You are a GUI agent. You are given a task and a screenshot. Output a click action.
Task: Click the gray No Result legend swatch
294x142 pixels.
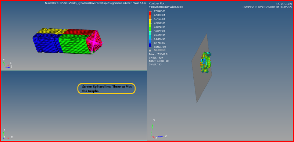click(150, 50)
